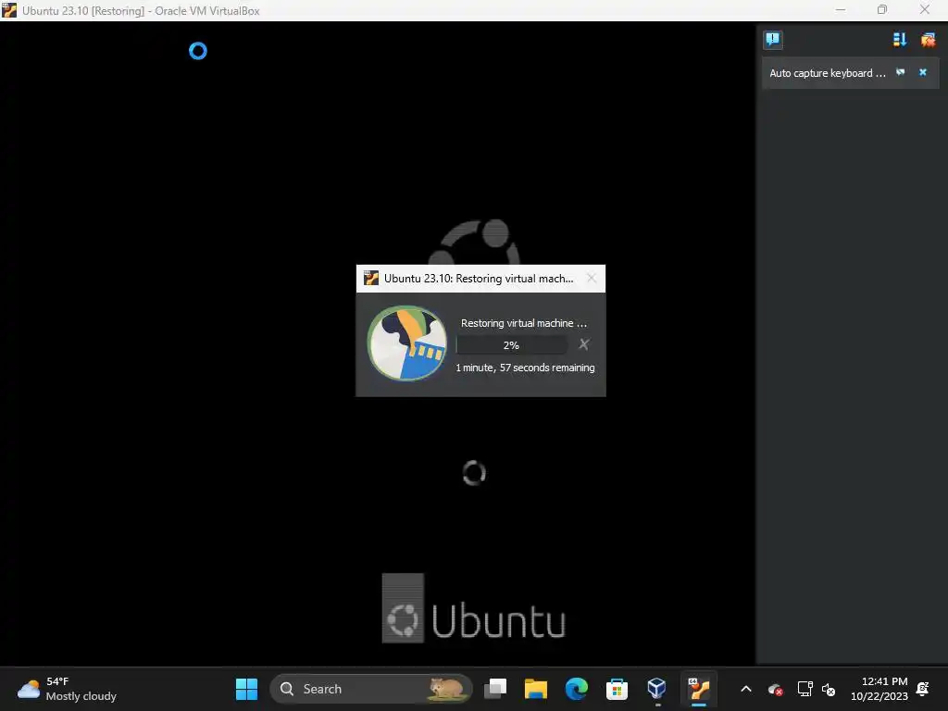Launch Microsoft Edge from the taskbar
The width and height of the screenshot is (948, 711).
point(576,689)
